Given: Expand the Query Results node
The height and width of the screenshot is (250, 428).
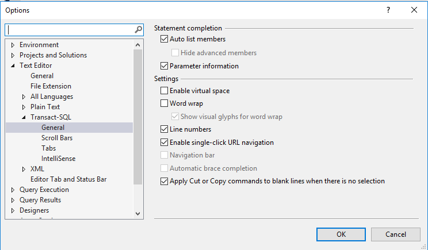Looking at the screenshot, I should 13,201.
